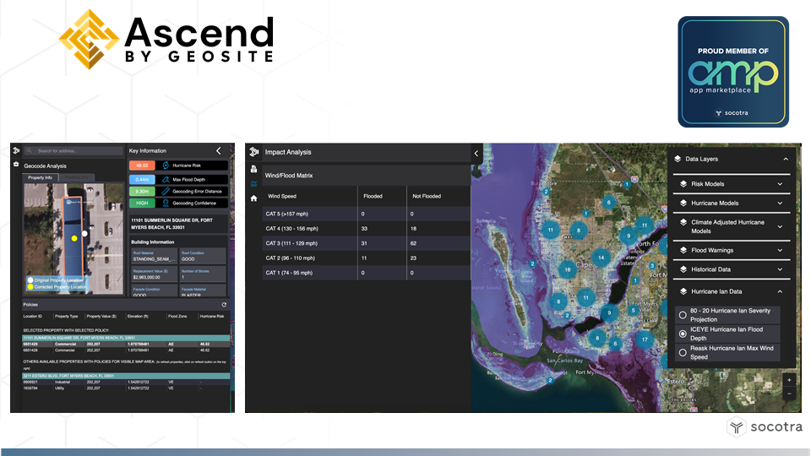Select the Industrial policy row 9906921
811x456 pixels.
126,382
